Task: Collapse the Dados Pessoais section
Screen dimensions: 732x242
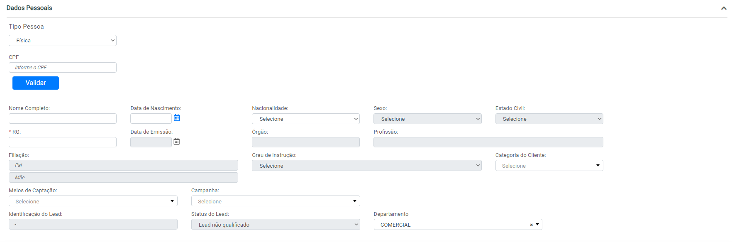Action: pyautogui.click(x=724, y=8)
